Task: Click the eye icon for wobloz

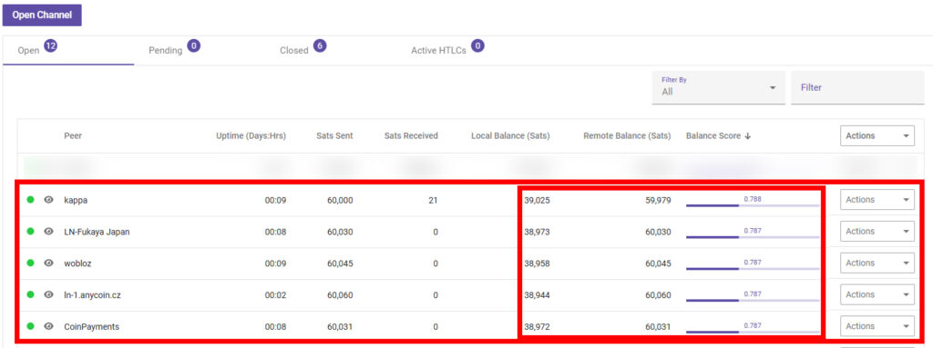Action: click(49, 263)
